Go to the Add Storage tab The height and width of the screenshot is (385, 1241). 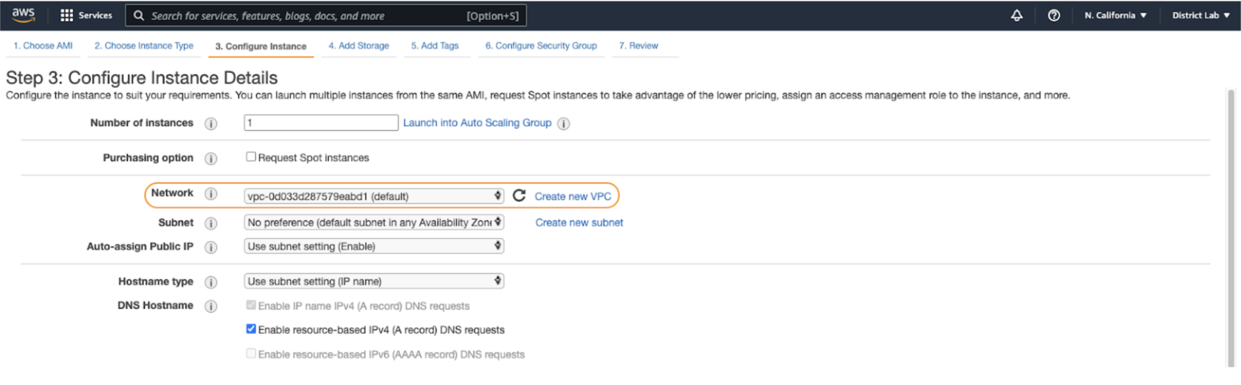point(358,46)
